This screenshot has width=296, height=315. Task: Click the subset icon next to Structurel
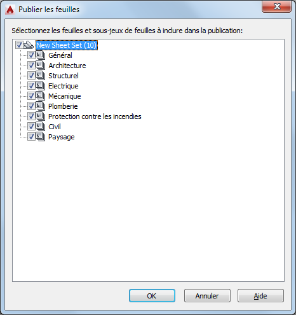[x=40, y=76]
